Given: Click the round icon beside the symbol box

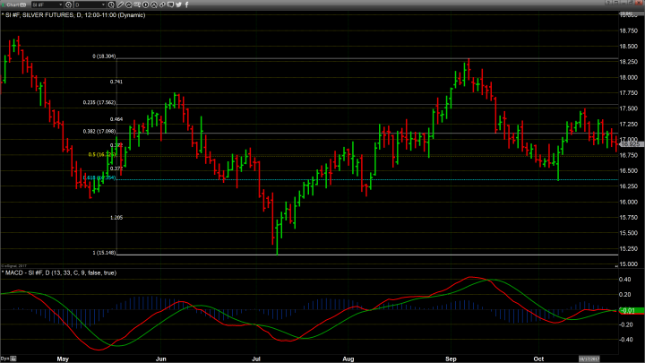Looking at the screenshot, I should click(x=70, y=5).
